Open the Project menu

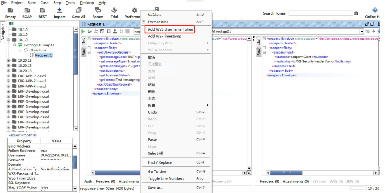coord(17,3)
